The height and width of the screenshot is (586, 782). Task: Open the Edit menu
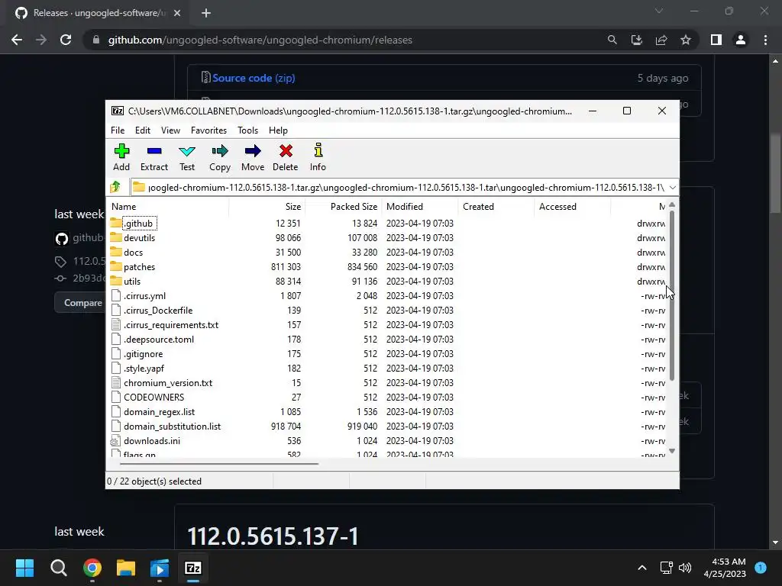[x=143, y=130]
